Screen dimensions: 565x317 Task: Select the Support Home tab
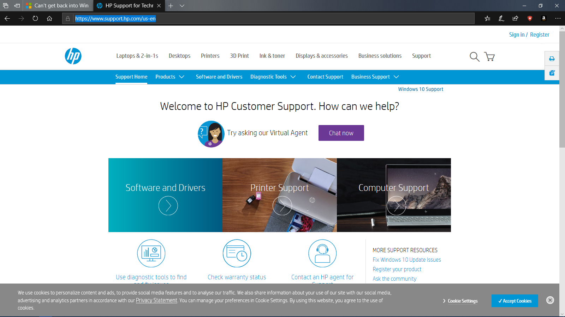point(131,77)
